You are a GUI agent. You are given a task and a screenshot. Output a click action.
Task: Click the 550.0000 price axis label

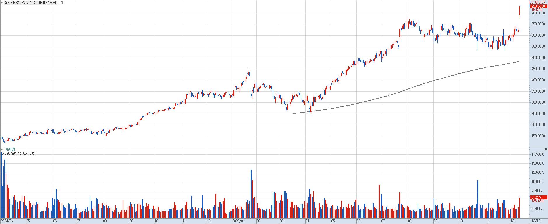tap(538, 47)
